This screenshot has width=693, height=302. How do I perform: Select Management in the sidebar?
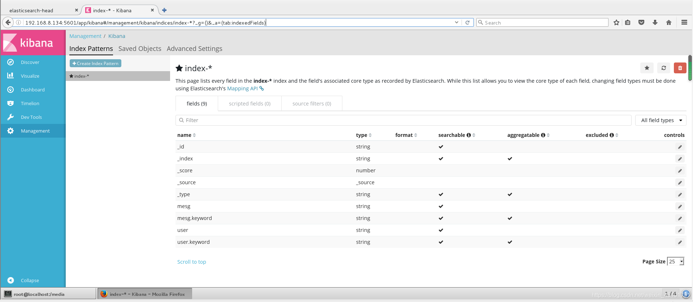pyautogui.click(x=33, y=131)
